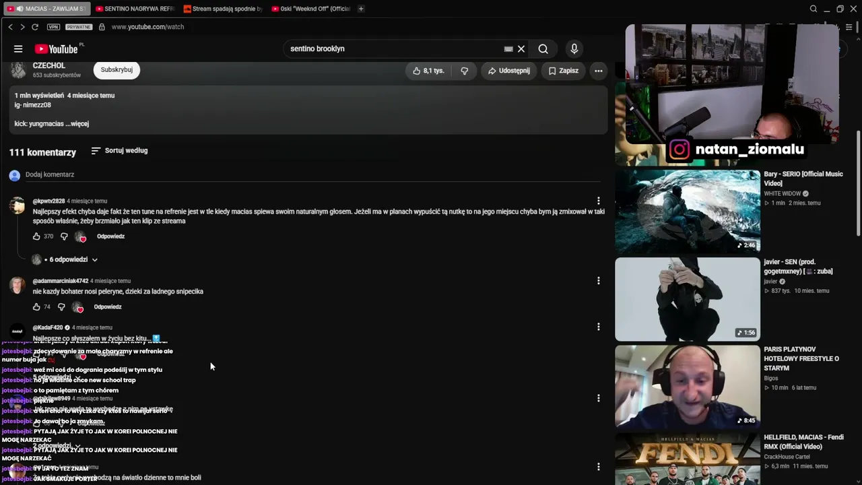The image size is (862, 485).
Task: Click the YouTube search box
Action: click(x=394, y=48)
